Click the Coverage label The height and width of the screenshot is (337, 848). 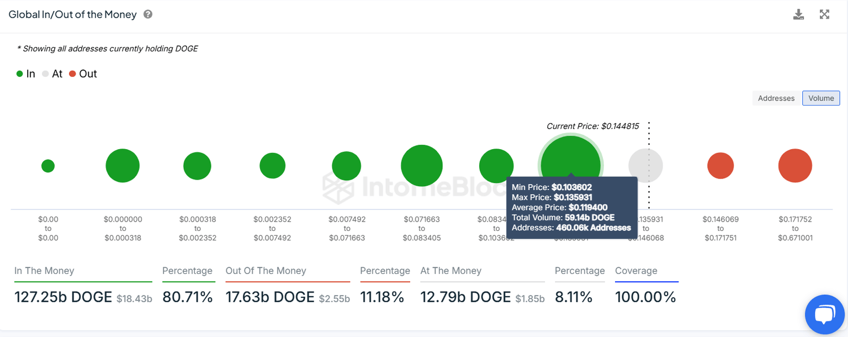pyautogui.click(x=636, y=271)
